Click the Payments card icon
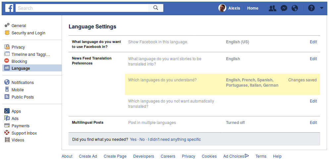The width and height of the screenshot is (329, 161). [7, 126]
